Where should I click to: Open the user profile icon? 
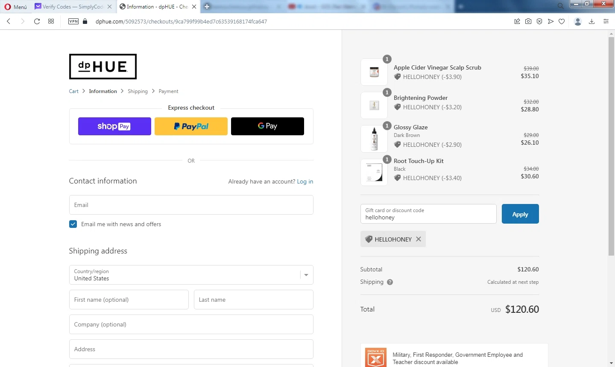[578, 21]
